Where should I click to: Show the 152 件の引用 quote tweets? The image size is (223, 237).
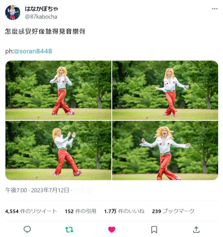[x=80, y=211]
